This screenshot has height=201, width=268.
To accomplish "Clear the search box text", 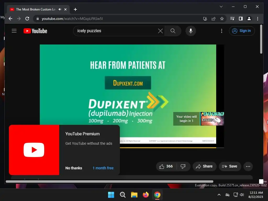I will pos(160,31).
